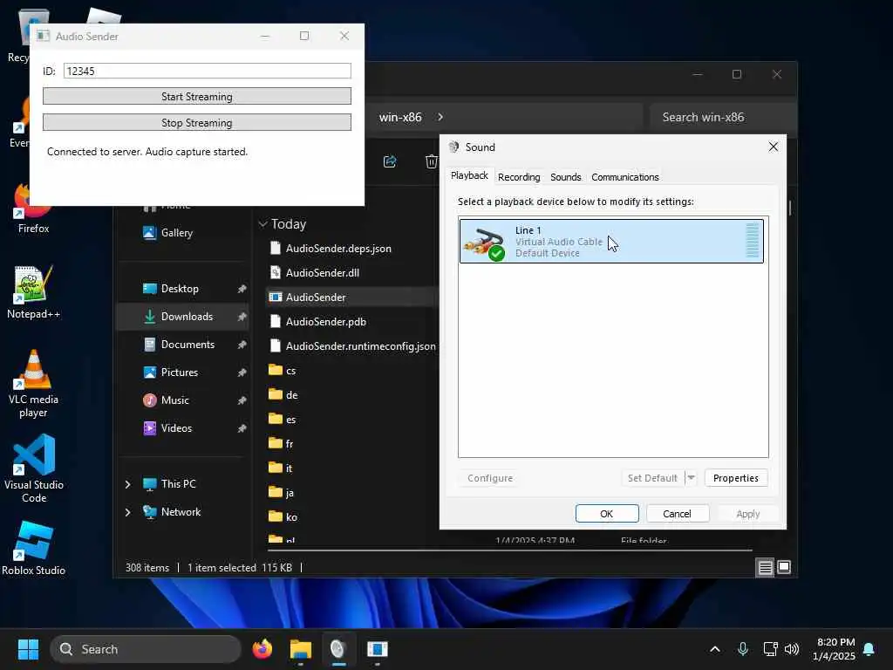Click Cancel in the Sound dialog

677,514
